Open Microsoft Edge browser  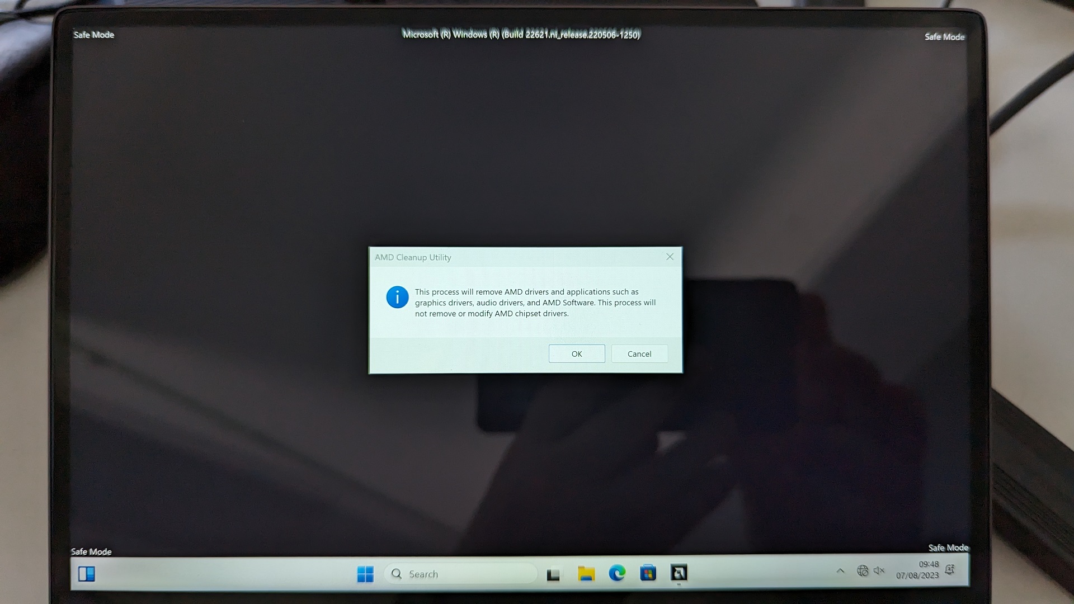(617, 573)
